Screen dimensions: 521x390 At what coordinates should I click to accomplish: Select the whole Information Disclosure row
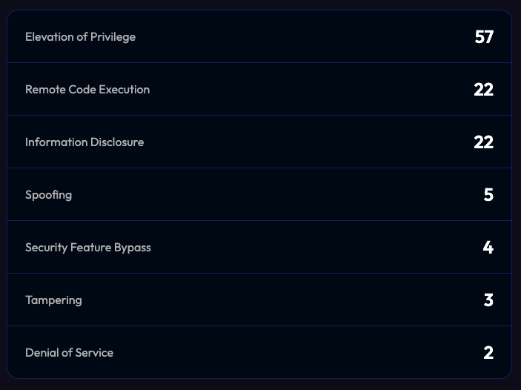259,142
